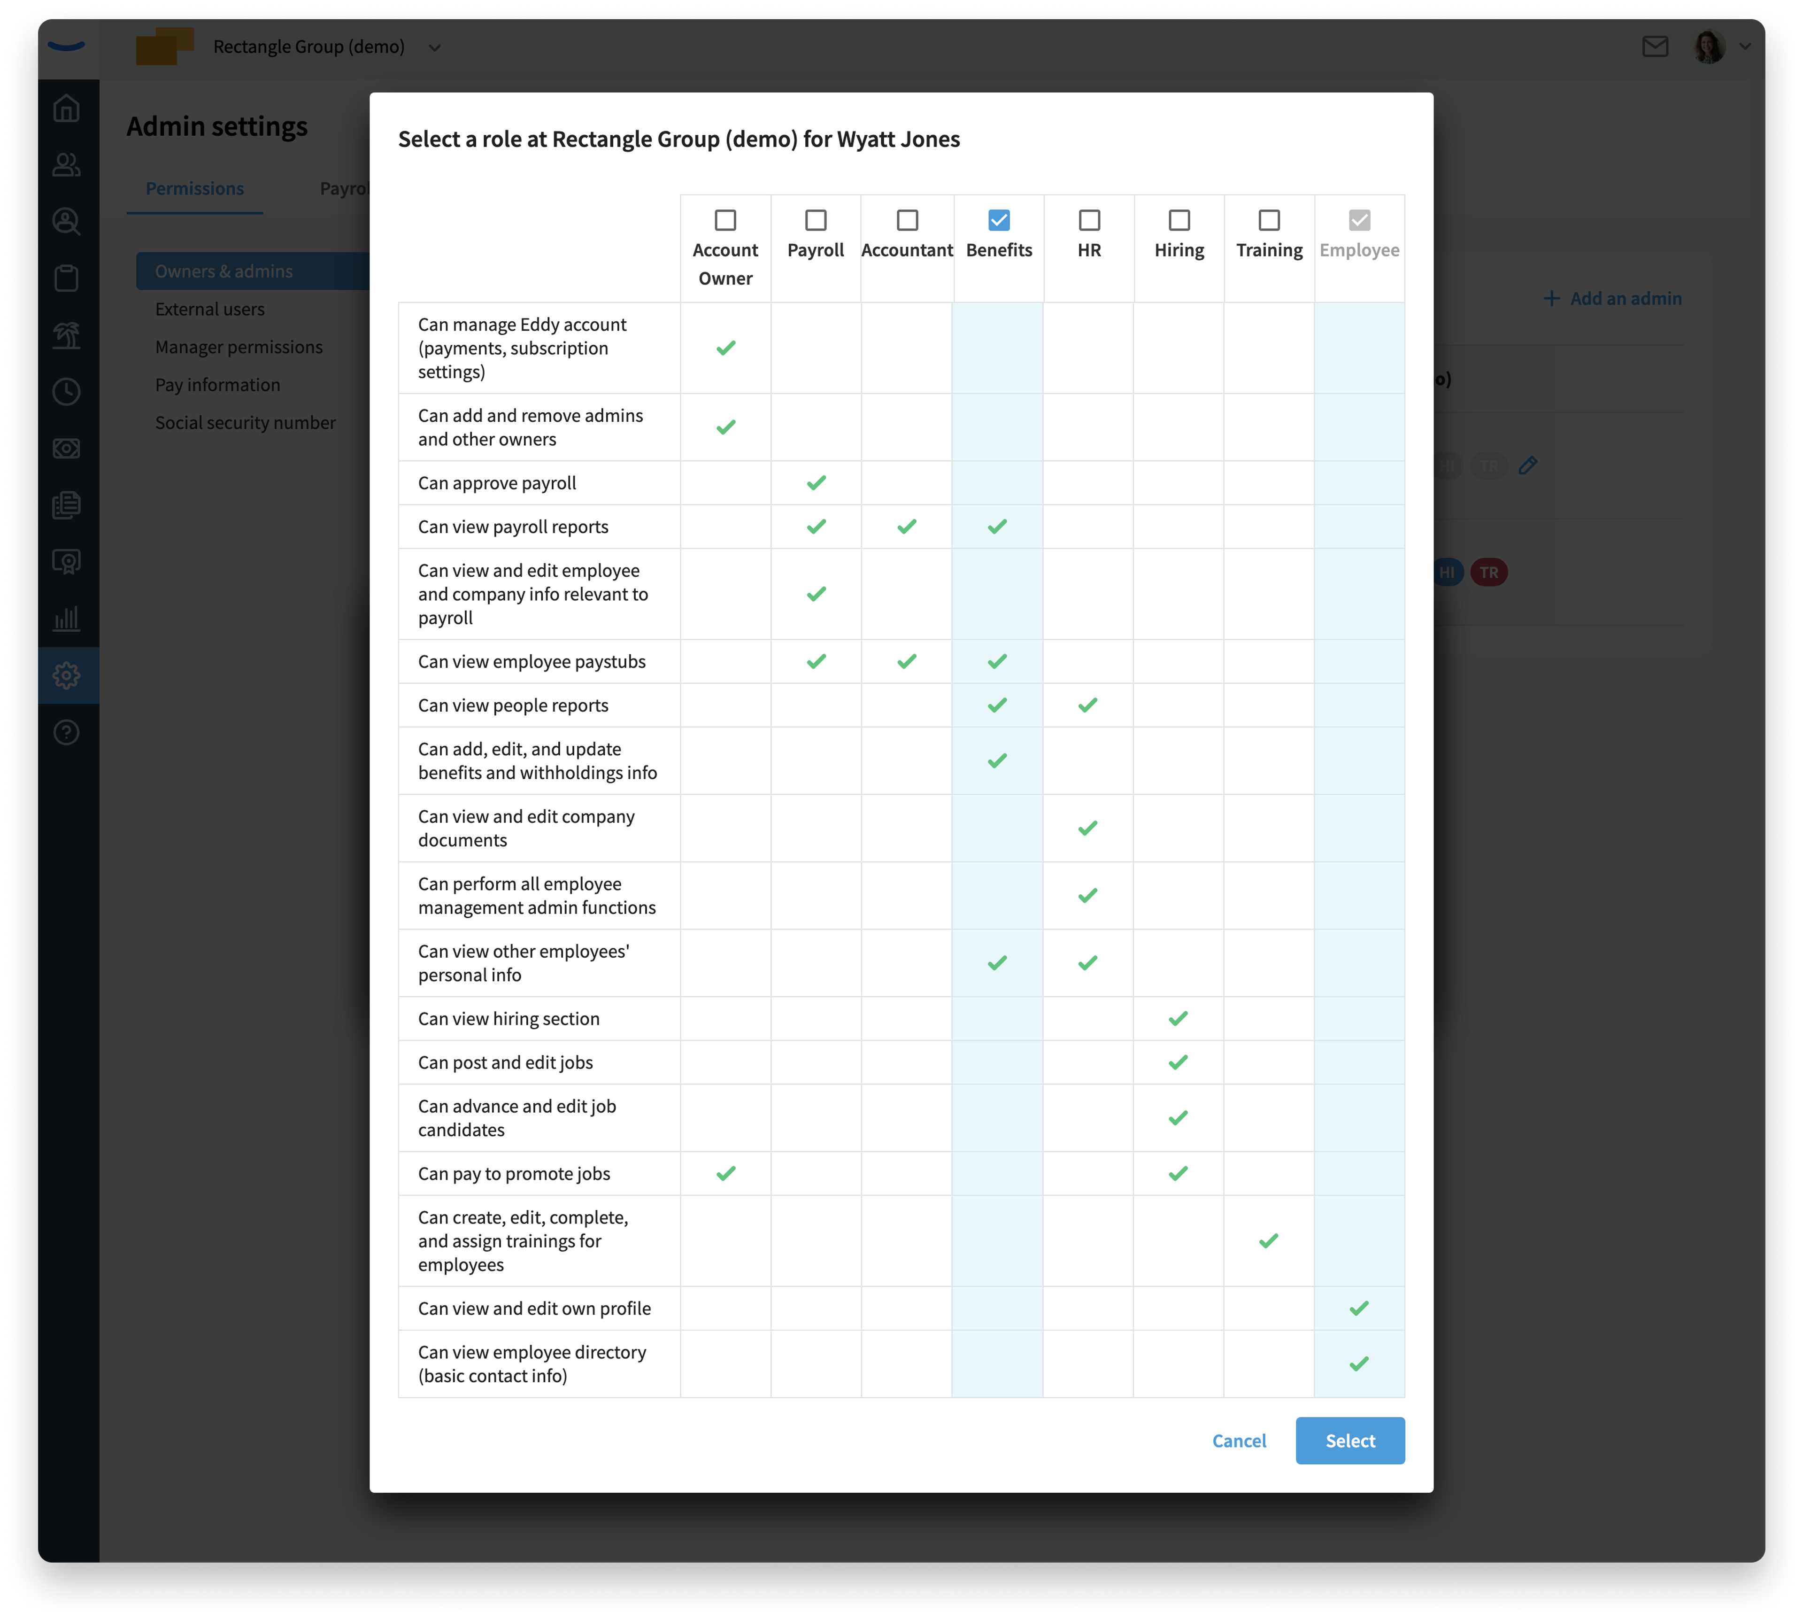Click 'Can add and remove admins' row label
This screenshot has width=1803, height=1619.
[x=530, y=427]
